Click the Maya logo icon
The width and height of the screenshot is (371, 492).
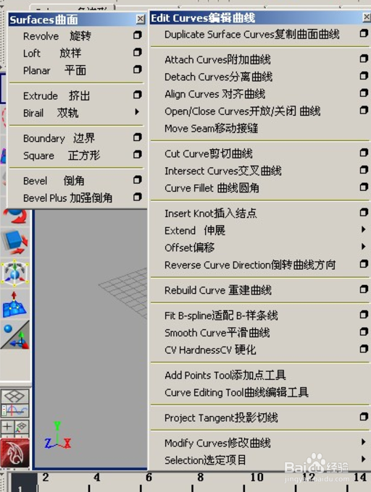(x=14, y=453)
